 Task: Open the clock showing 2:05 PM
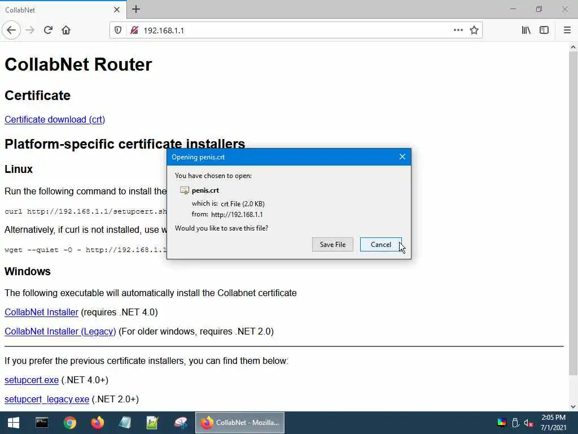(553, 423)
